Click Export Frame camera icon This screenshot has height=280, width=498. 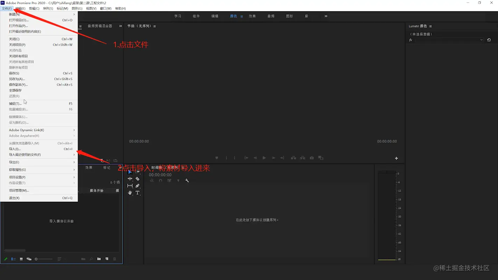312,158
